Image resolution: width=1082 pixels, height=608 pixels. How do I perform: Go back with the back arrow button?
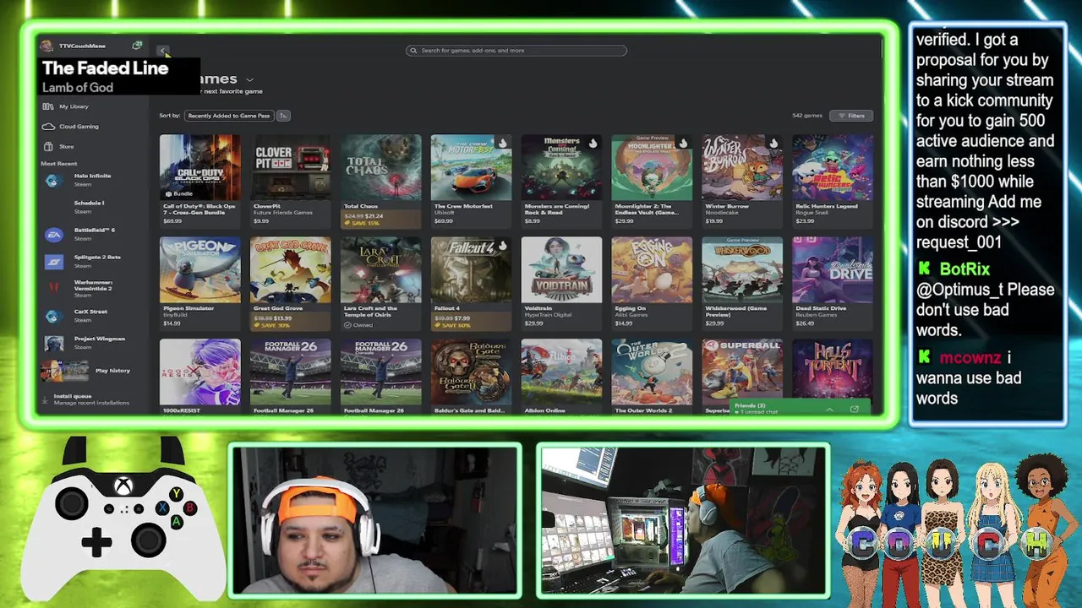(163, 51)
